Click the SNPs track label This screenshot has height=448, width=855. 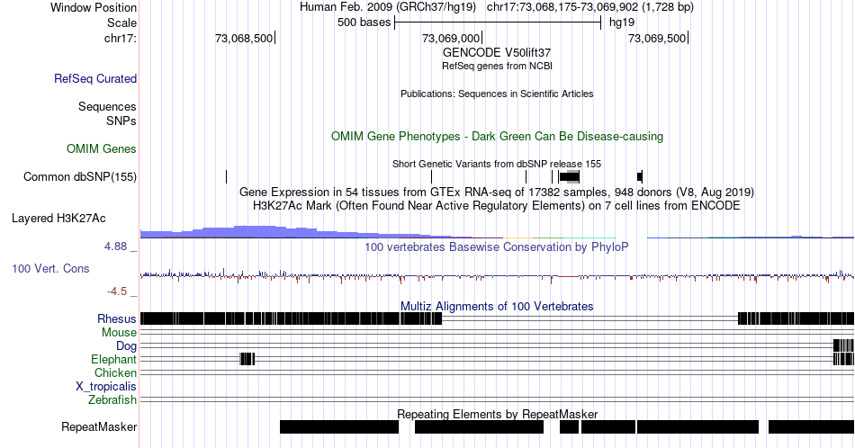point(121,121)
